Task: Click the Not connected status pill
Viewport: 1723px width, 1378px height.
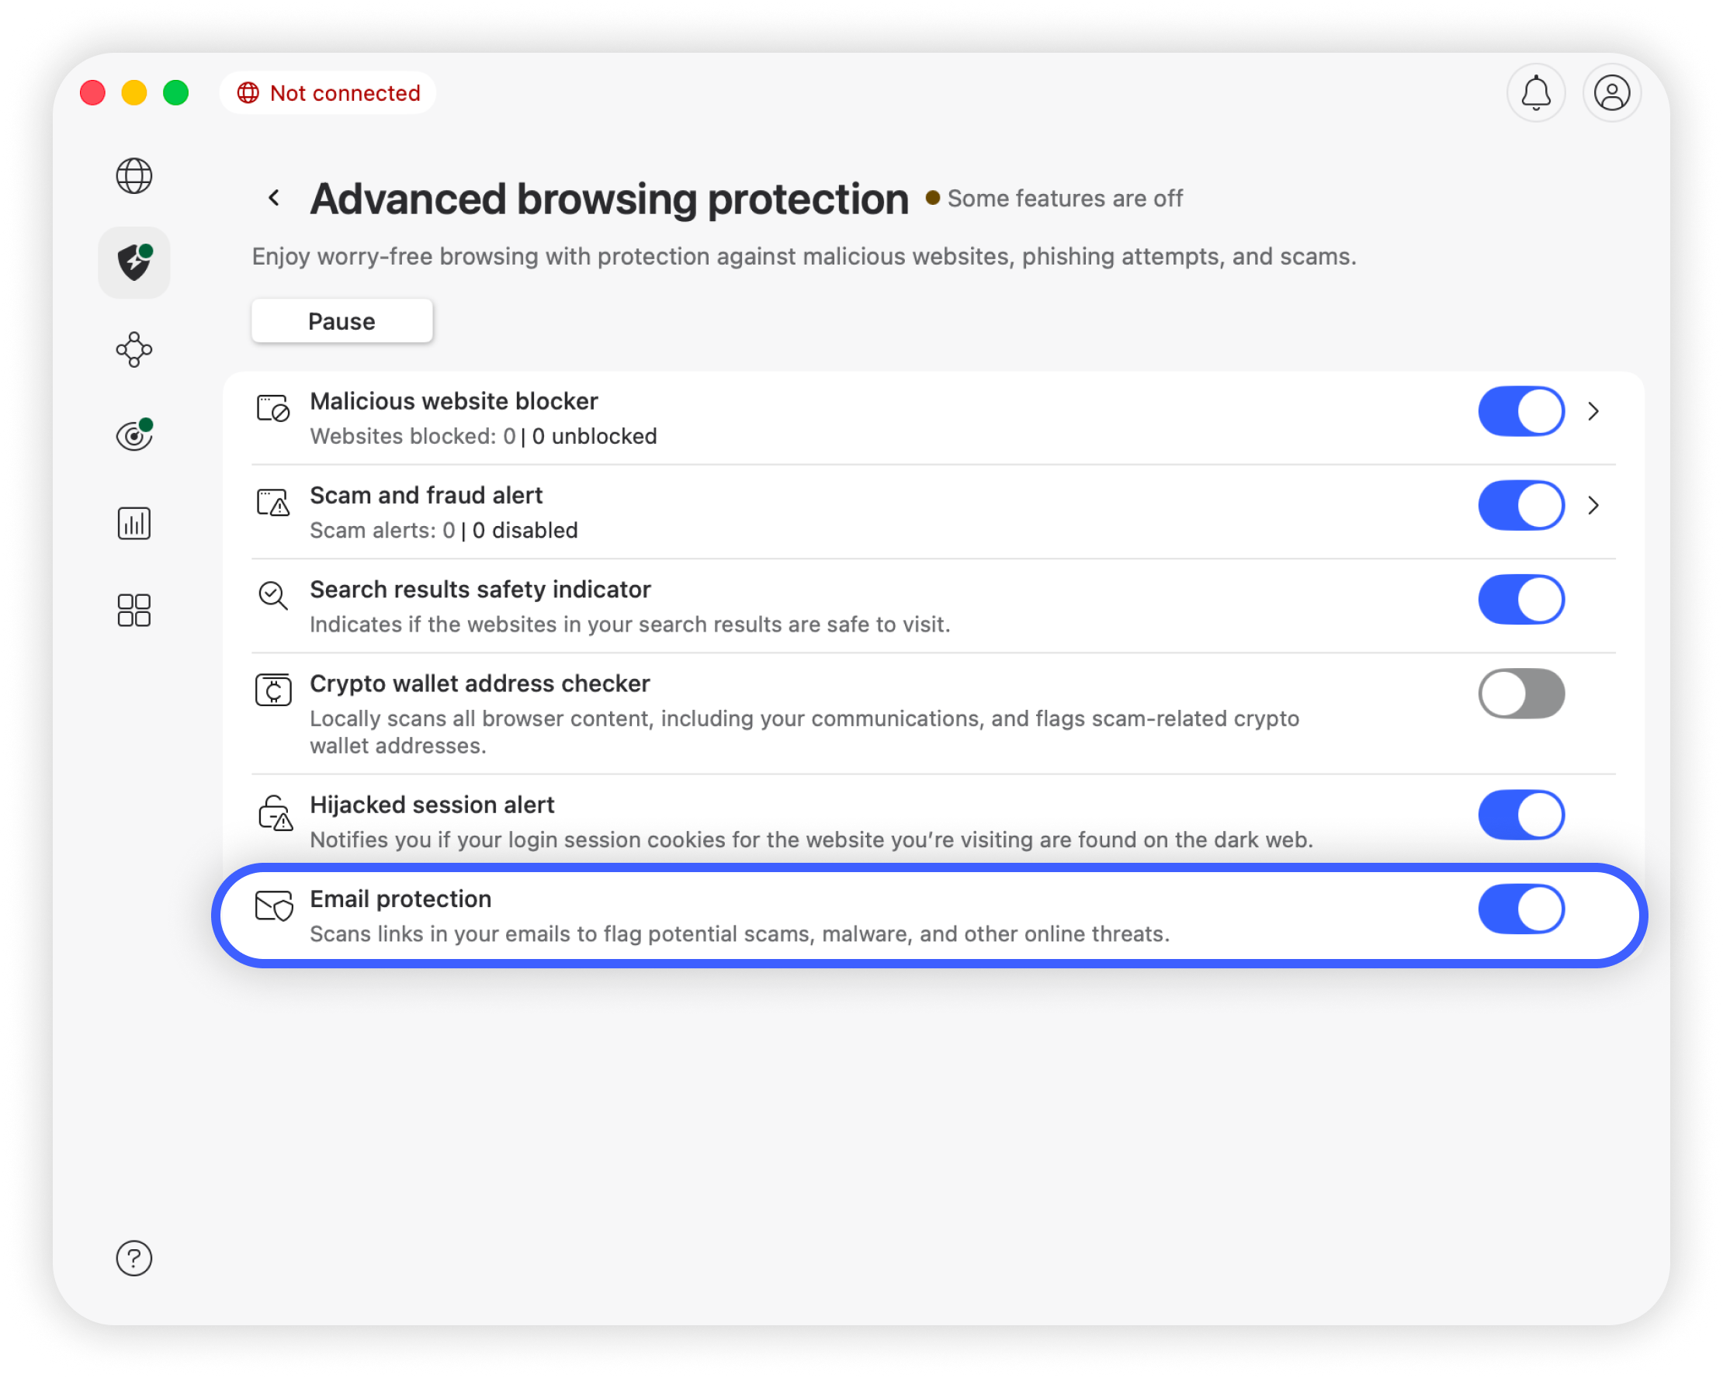Action: pos(328,93)
